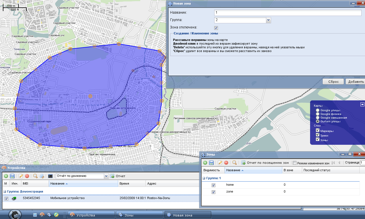Click red delete icon in Зоны toolbar
Viewport: 365px width, 219px height.
pos(226,163)
